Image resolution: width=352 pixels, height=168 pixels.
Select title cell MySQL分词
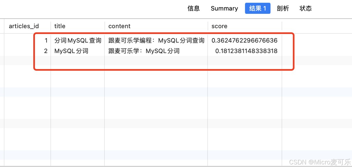[71, 51]
